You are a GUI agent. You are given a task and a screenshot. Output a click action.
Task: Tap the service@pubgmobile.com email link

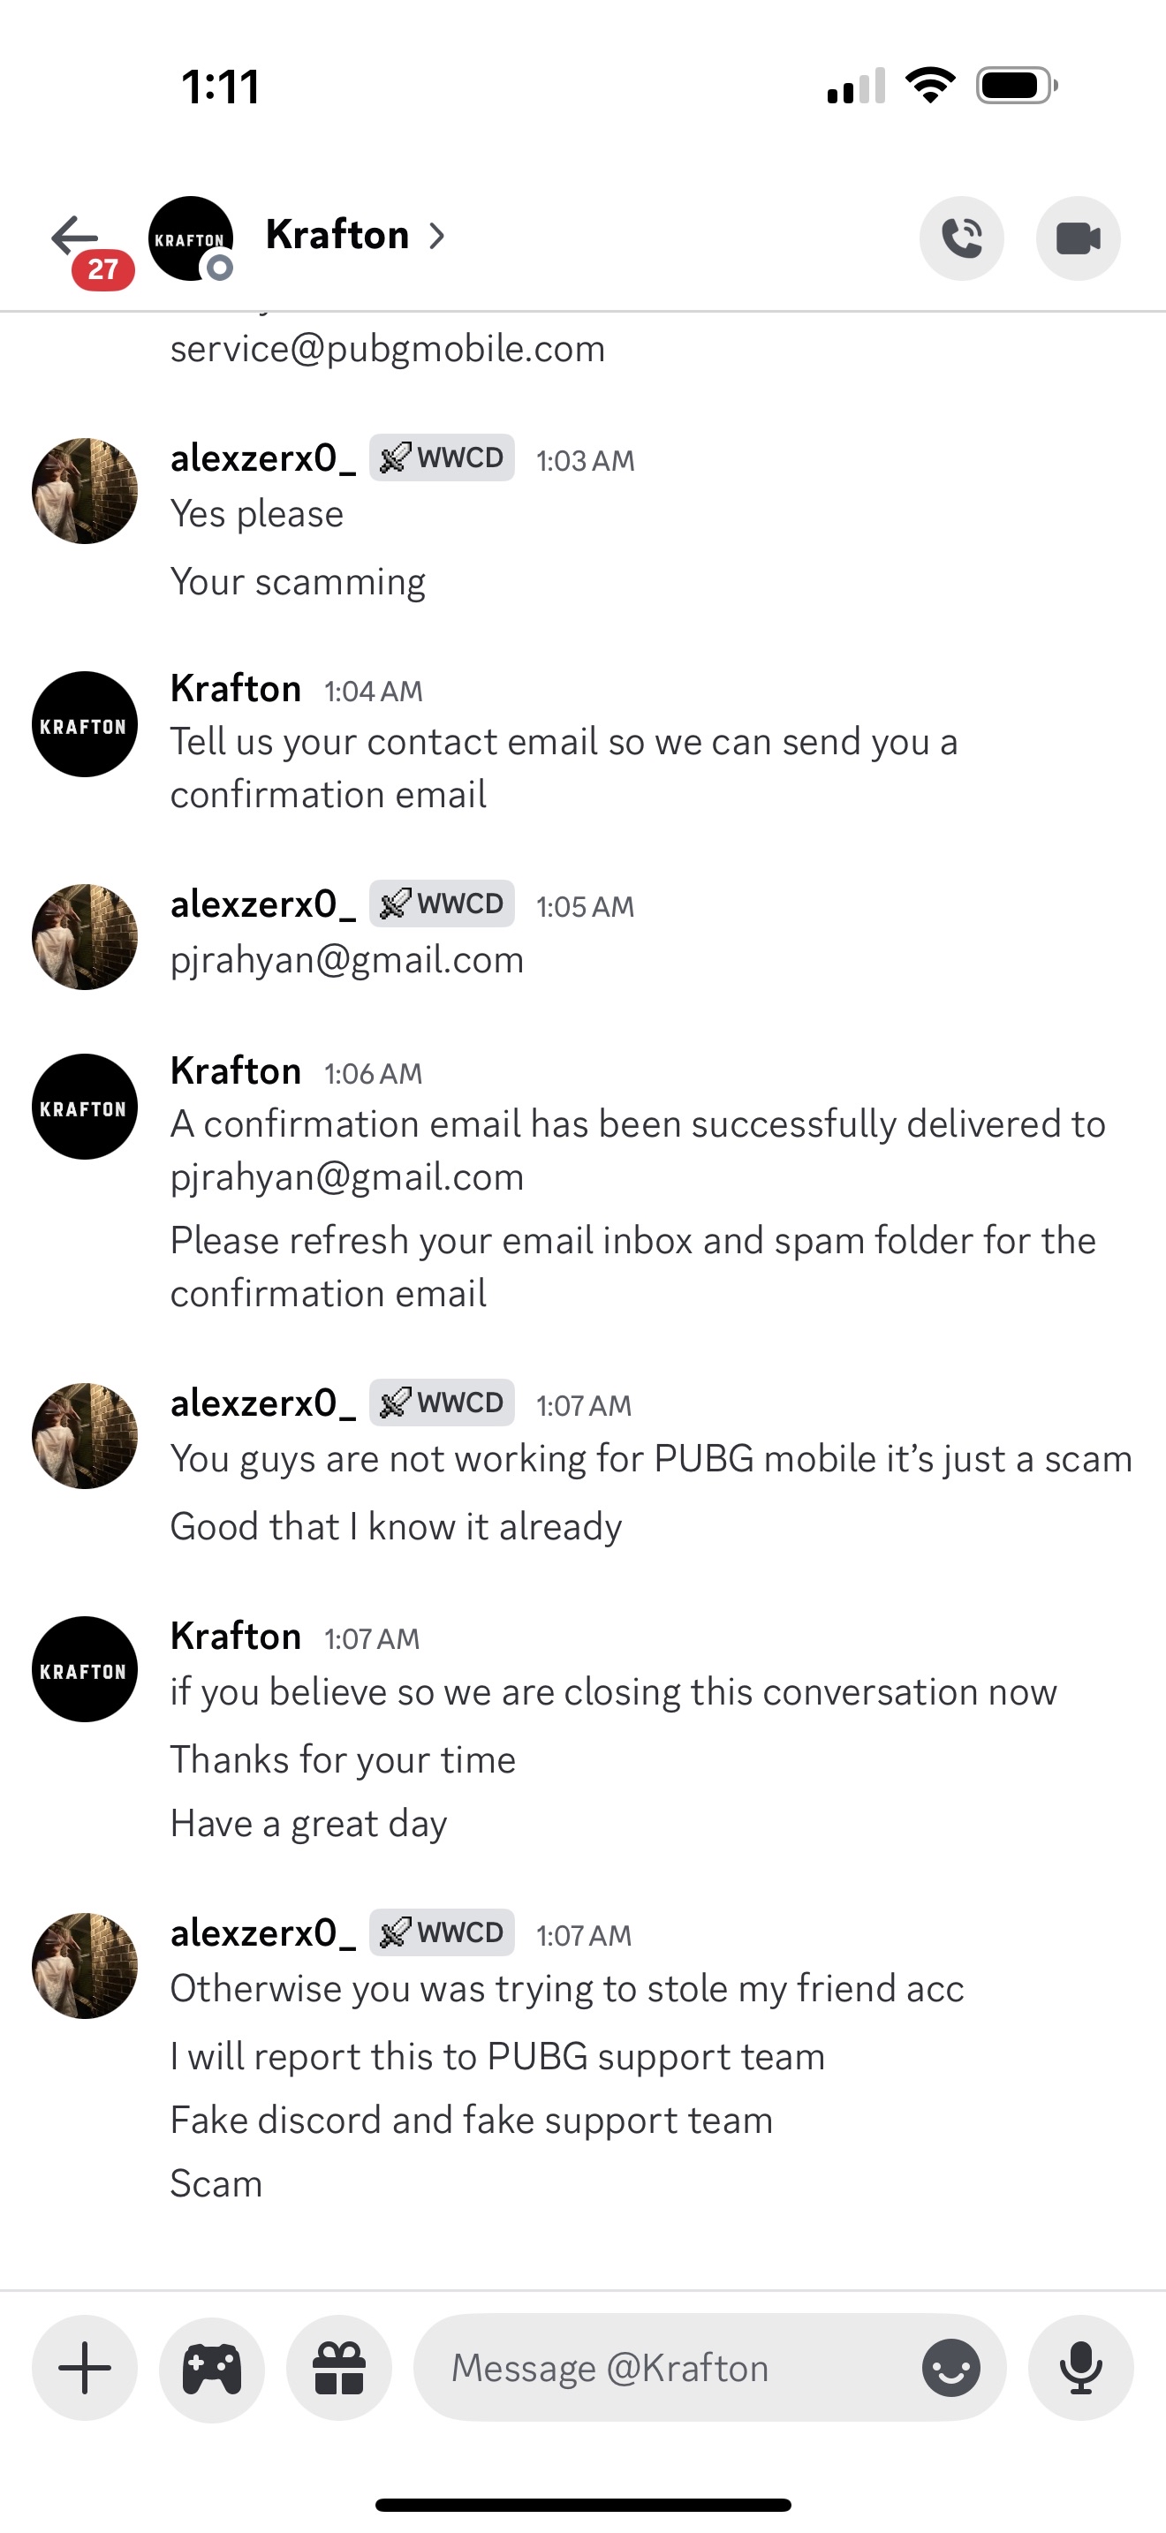pos(388,349)
